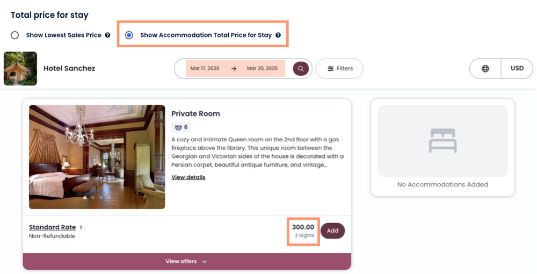Select Show Lowest Sales Price radio
Viewport: 537px width, 274px height.
(x=15, y=35)
